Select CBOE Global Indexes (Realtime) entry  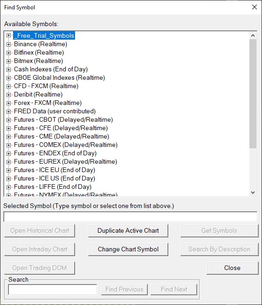tap(59, 77)
